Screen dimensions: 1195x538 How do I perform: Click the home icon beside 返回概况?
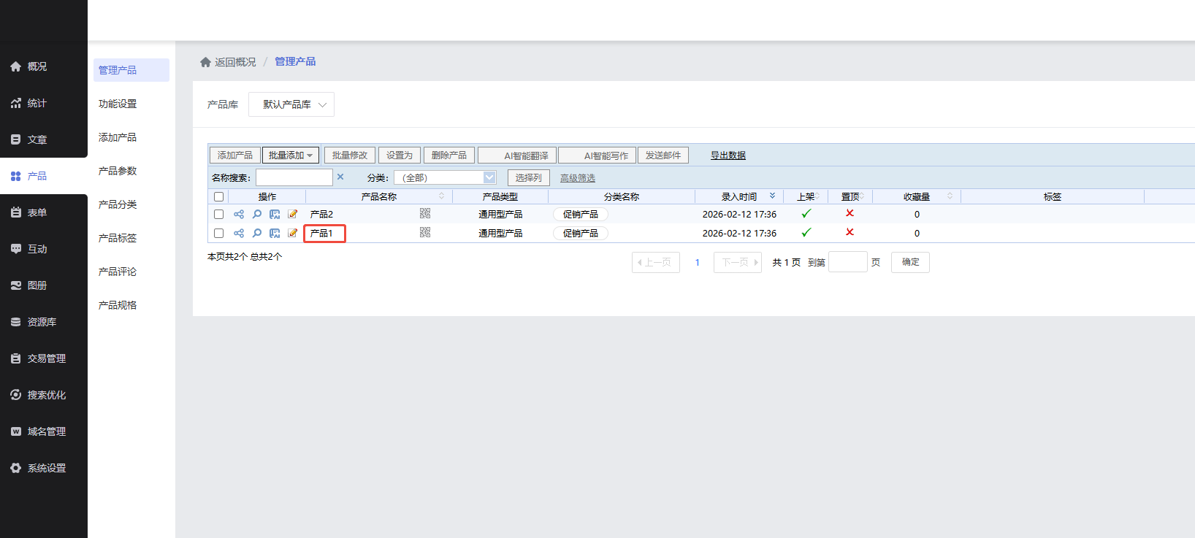point(205,62)
